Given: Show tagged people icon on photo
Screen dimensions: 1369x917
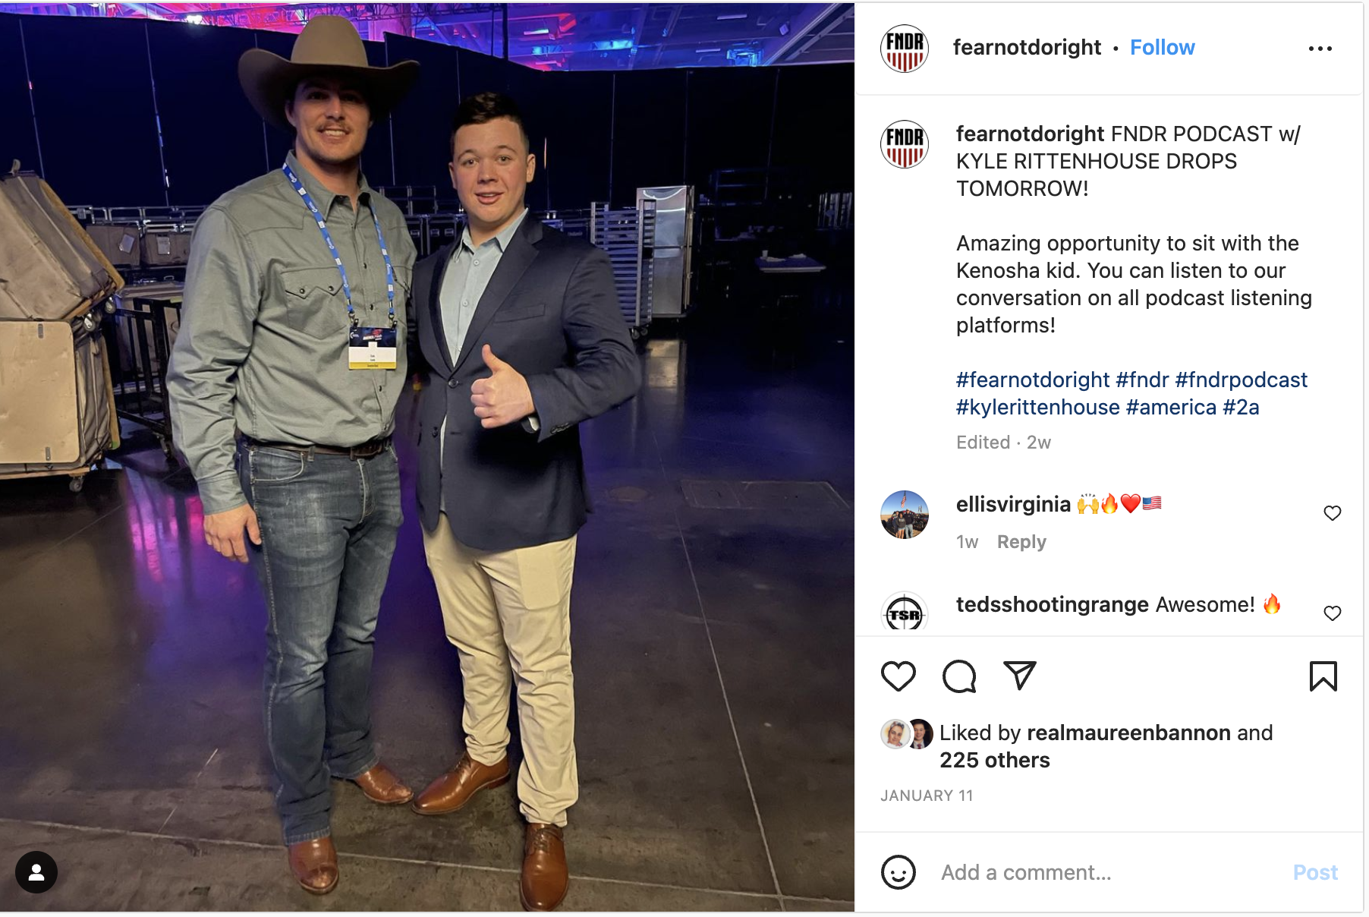Looking at the screenshot, I should [36, 872].
